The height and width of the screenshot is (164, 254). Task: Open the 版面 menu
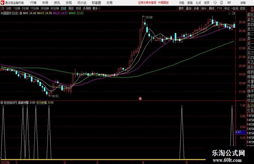point(190,3)
